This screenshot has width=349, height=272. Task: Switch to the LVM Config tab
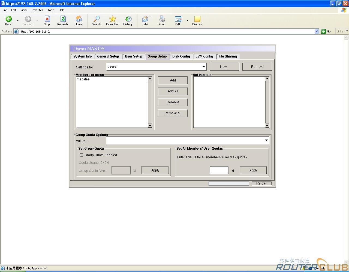click(x=204, y=56)
